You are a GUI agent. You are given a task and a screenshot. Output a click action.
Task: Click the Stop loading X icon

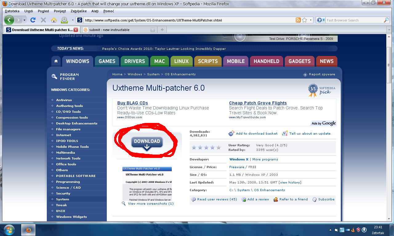43,20
